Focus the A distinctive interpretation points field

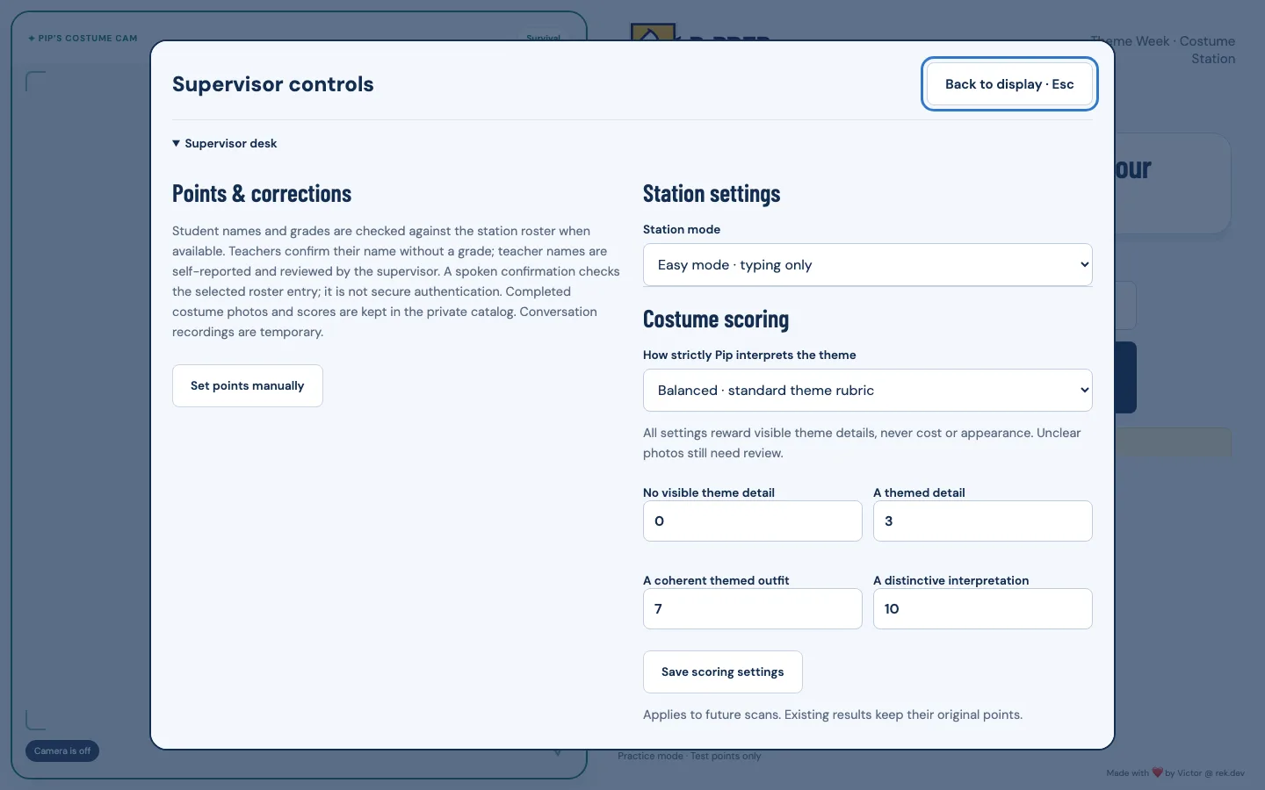click(x=983, y=608)
